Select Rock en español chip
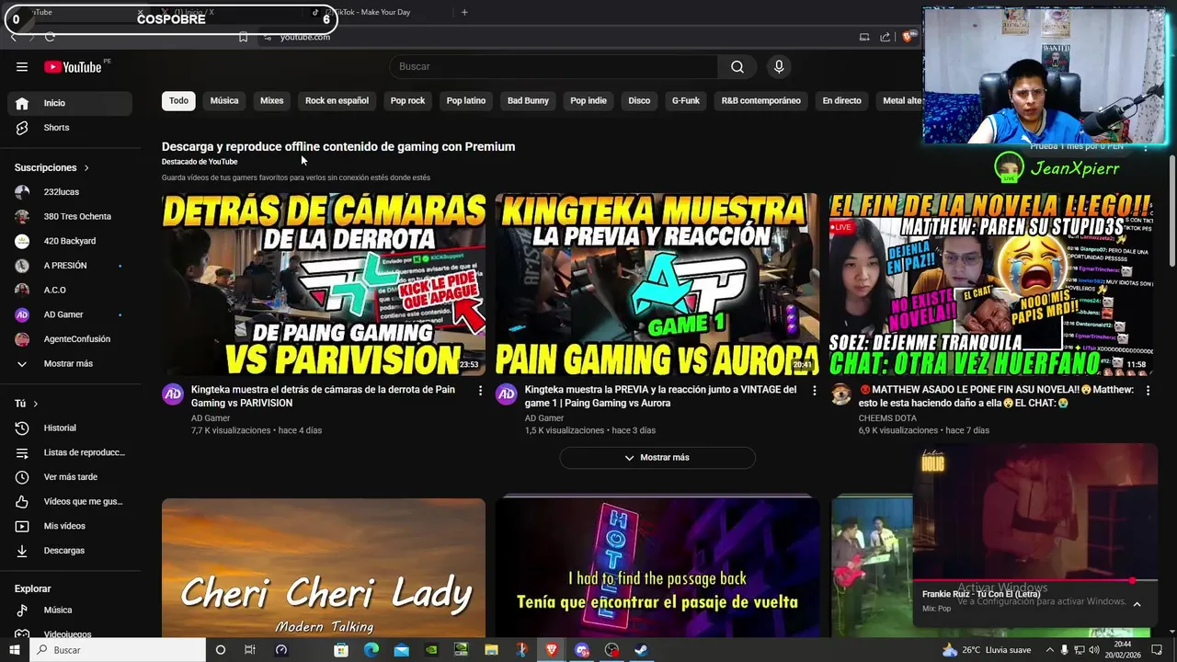This screenshot has height=662, width=1177. click(x=337, y=100)
